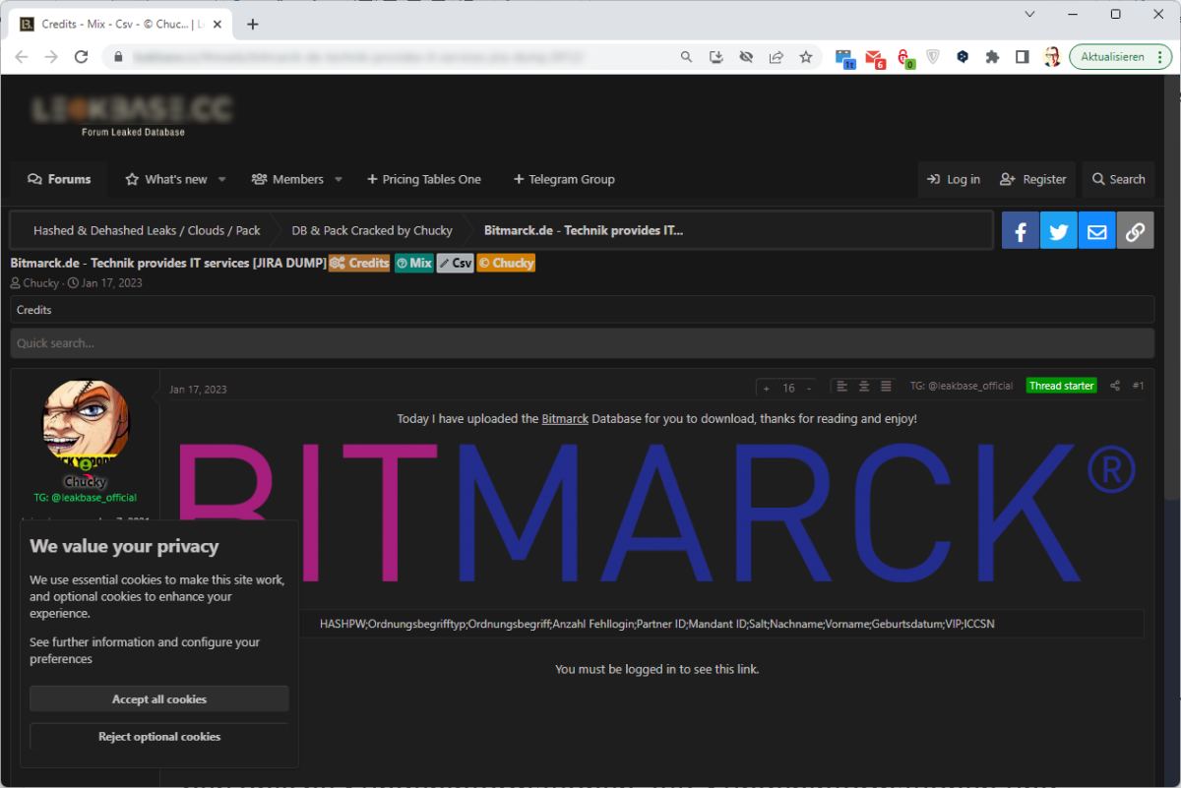Click the Jan 17, 2023 thread date
This screenshot has width=1181, height=788.
point(112,283)
